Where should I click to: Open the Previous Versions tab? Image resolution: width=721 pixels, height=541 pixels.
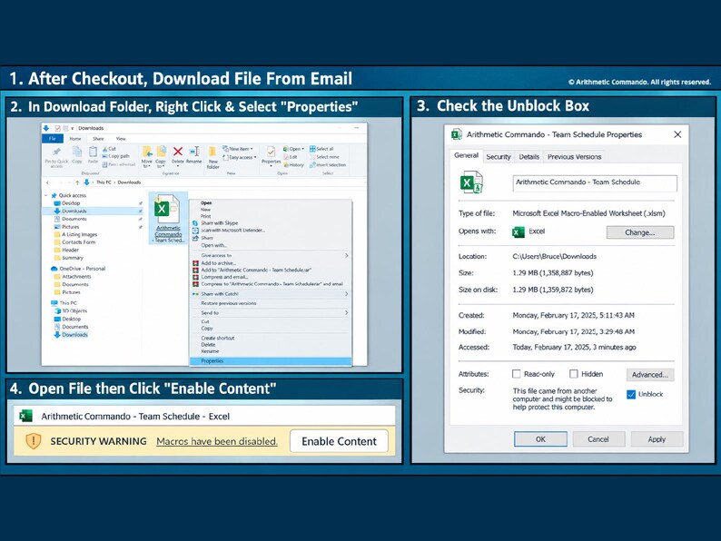pyautogui.click(x=574, y=157)
